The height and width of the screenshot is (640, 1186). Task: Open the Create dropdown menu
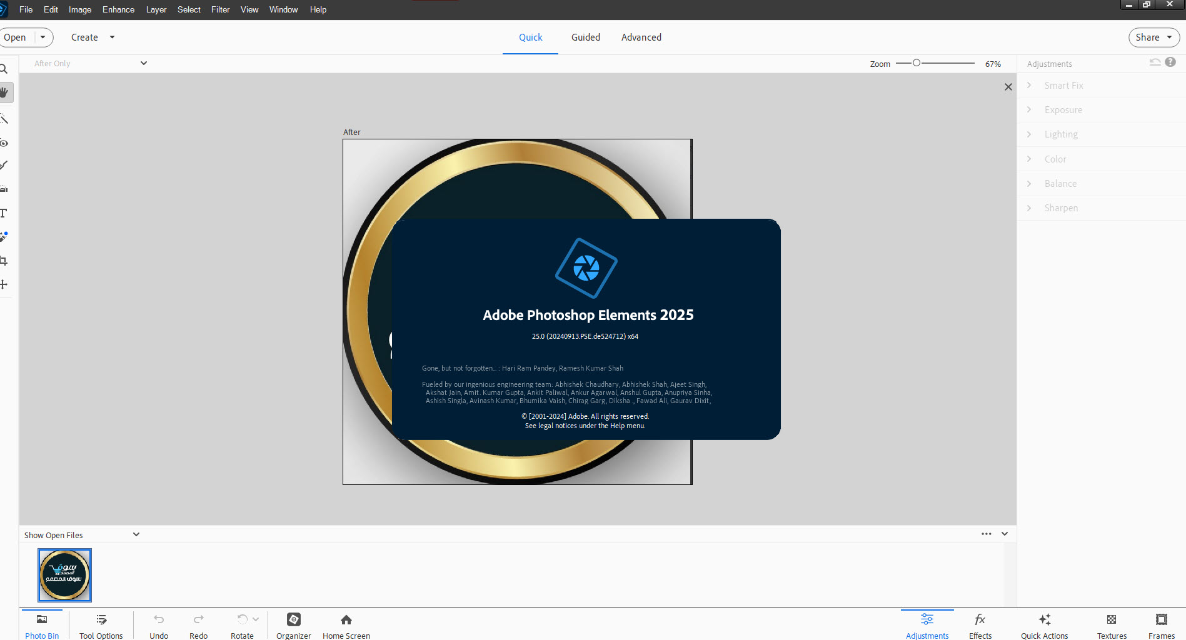pos(93,37)
